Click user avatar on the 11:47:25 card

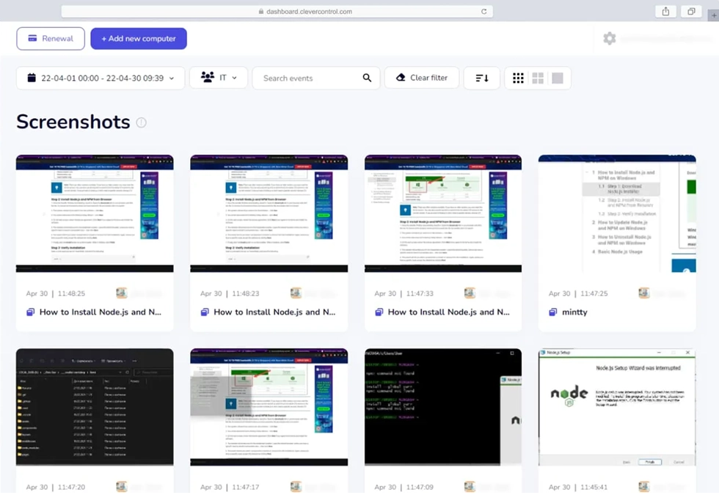point(644,293)
